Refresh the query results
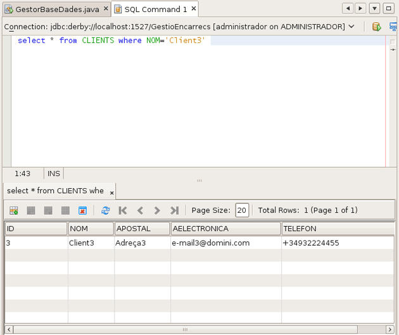 coord(105,210)
